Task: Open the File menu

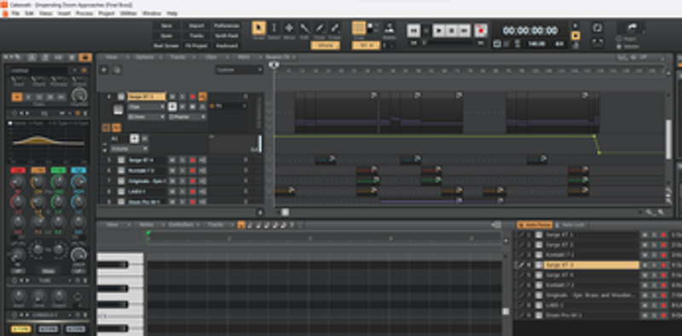Action: click(x=15, y=14)
